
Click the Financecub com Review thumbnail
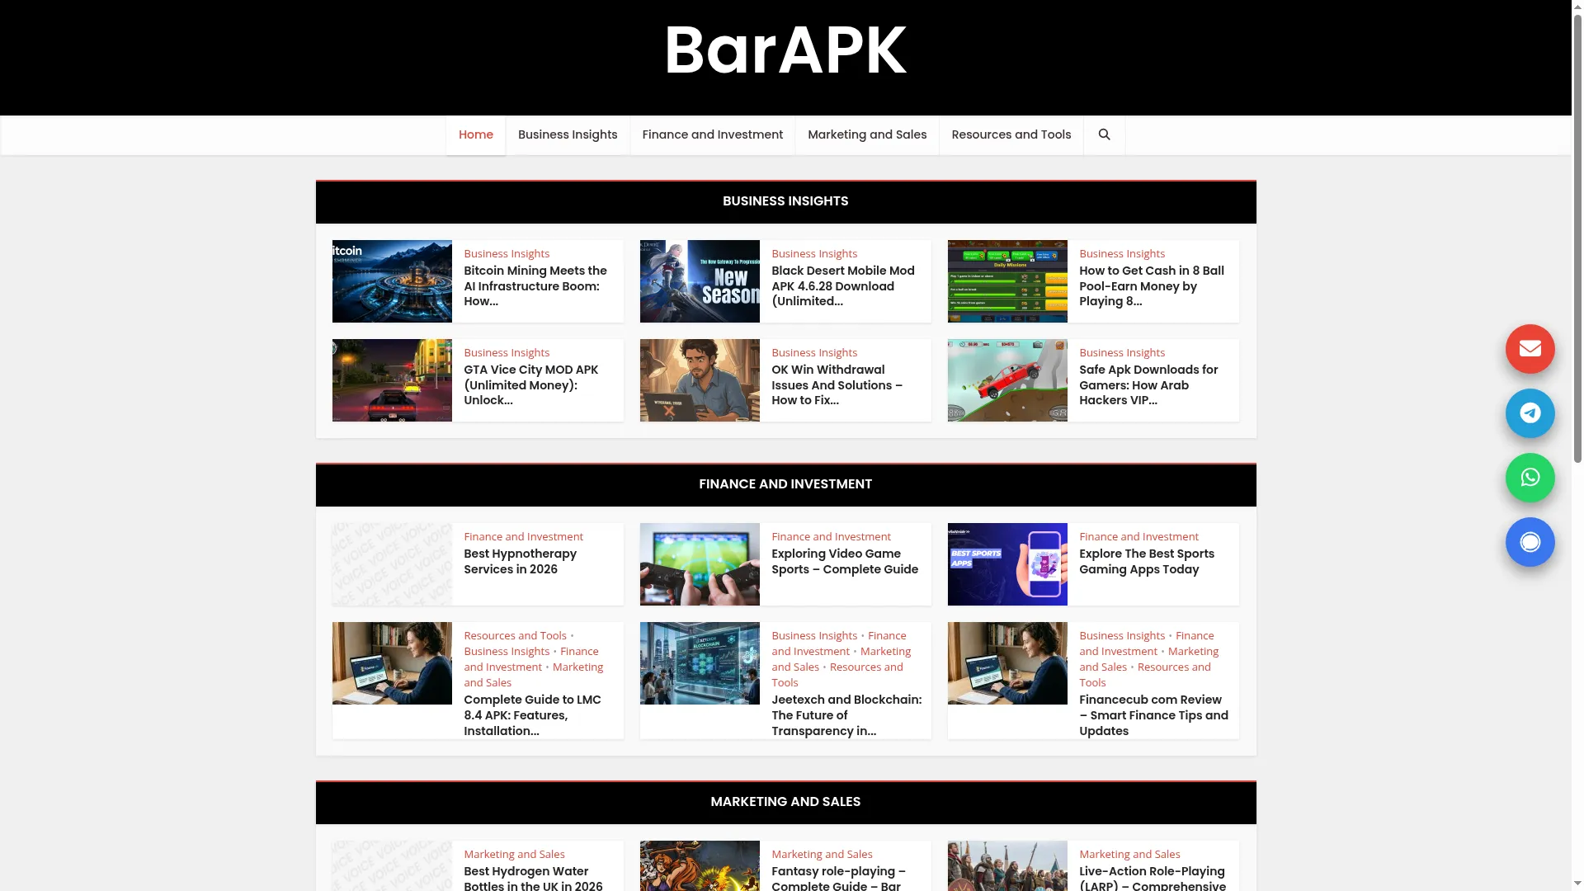(x=1007, y=663)
